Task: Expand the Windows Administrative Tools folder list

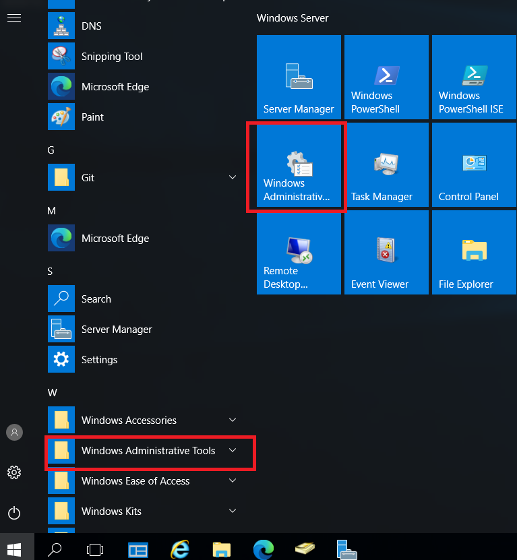Action: (233, 451)
